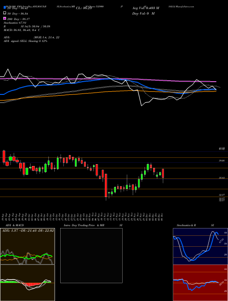The height and width of the screenshot is (301, 228).
Task: Click the 'ADX: 1.37 +DY: 21.43 -DY: 22.02' header
Action: pos(28,231)
